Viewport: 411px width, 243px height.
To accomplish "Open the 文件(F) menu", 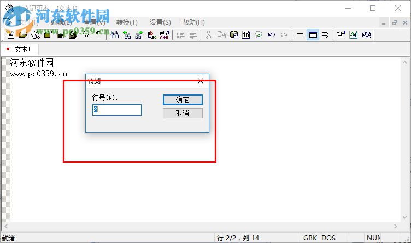I will 27,22.
